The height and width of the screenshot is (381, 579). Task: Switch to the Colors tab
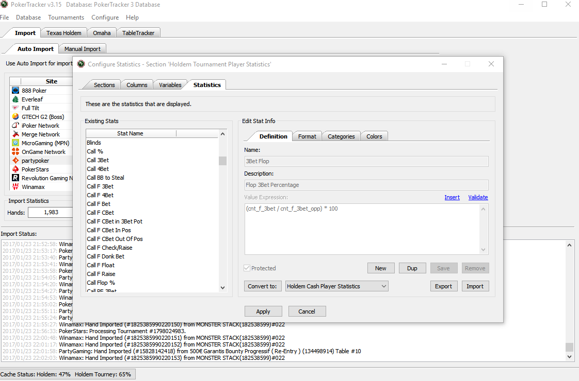coord(375,136)
